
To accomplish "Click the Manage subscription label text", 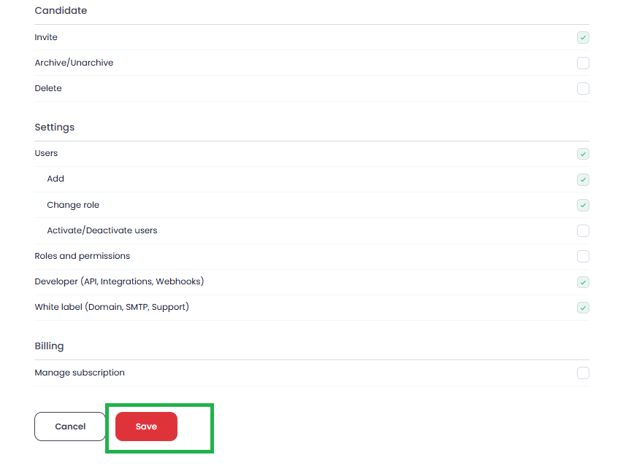I will [80, 373].
